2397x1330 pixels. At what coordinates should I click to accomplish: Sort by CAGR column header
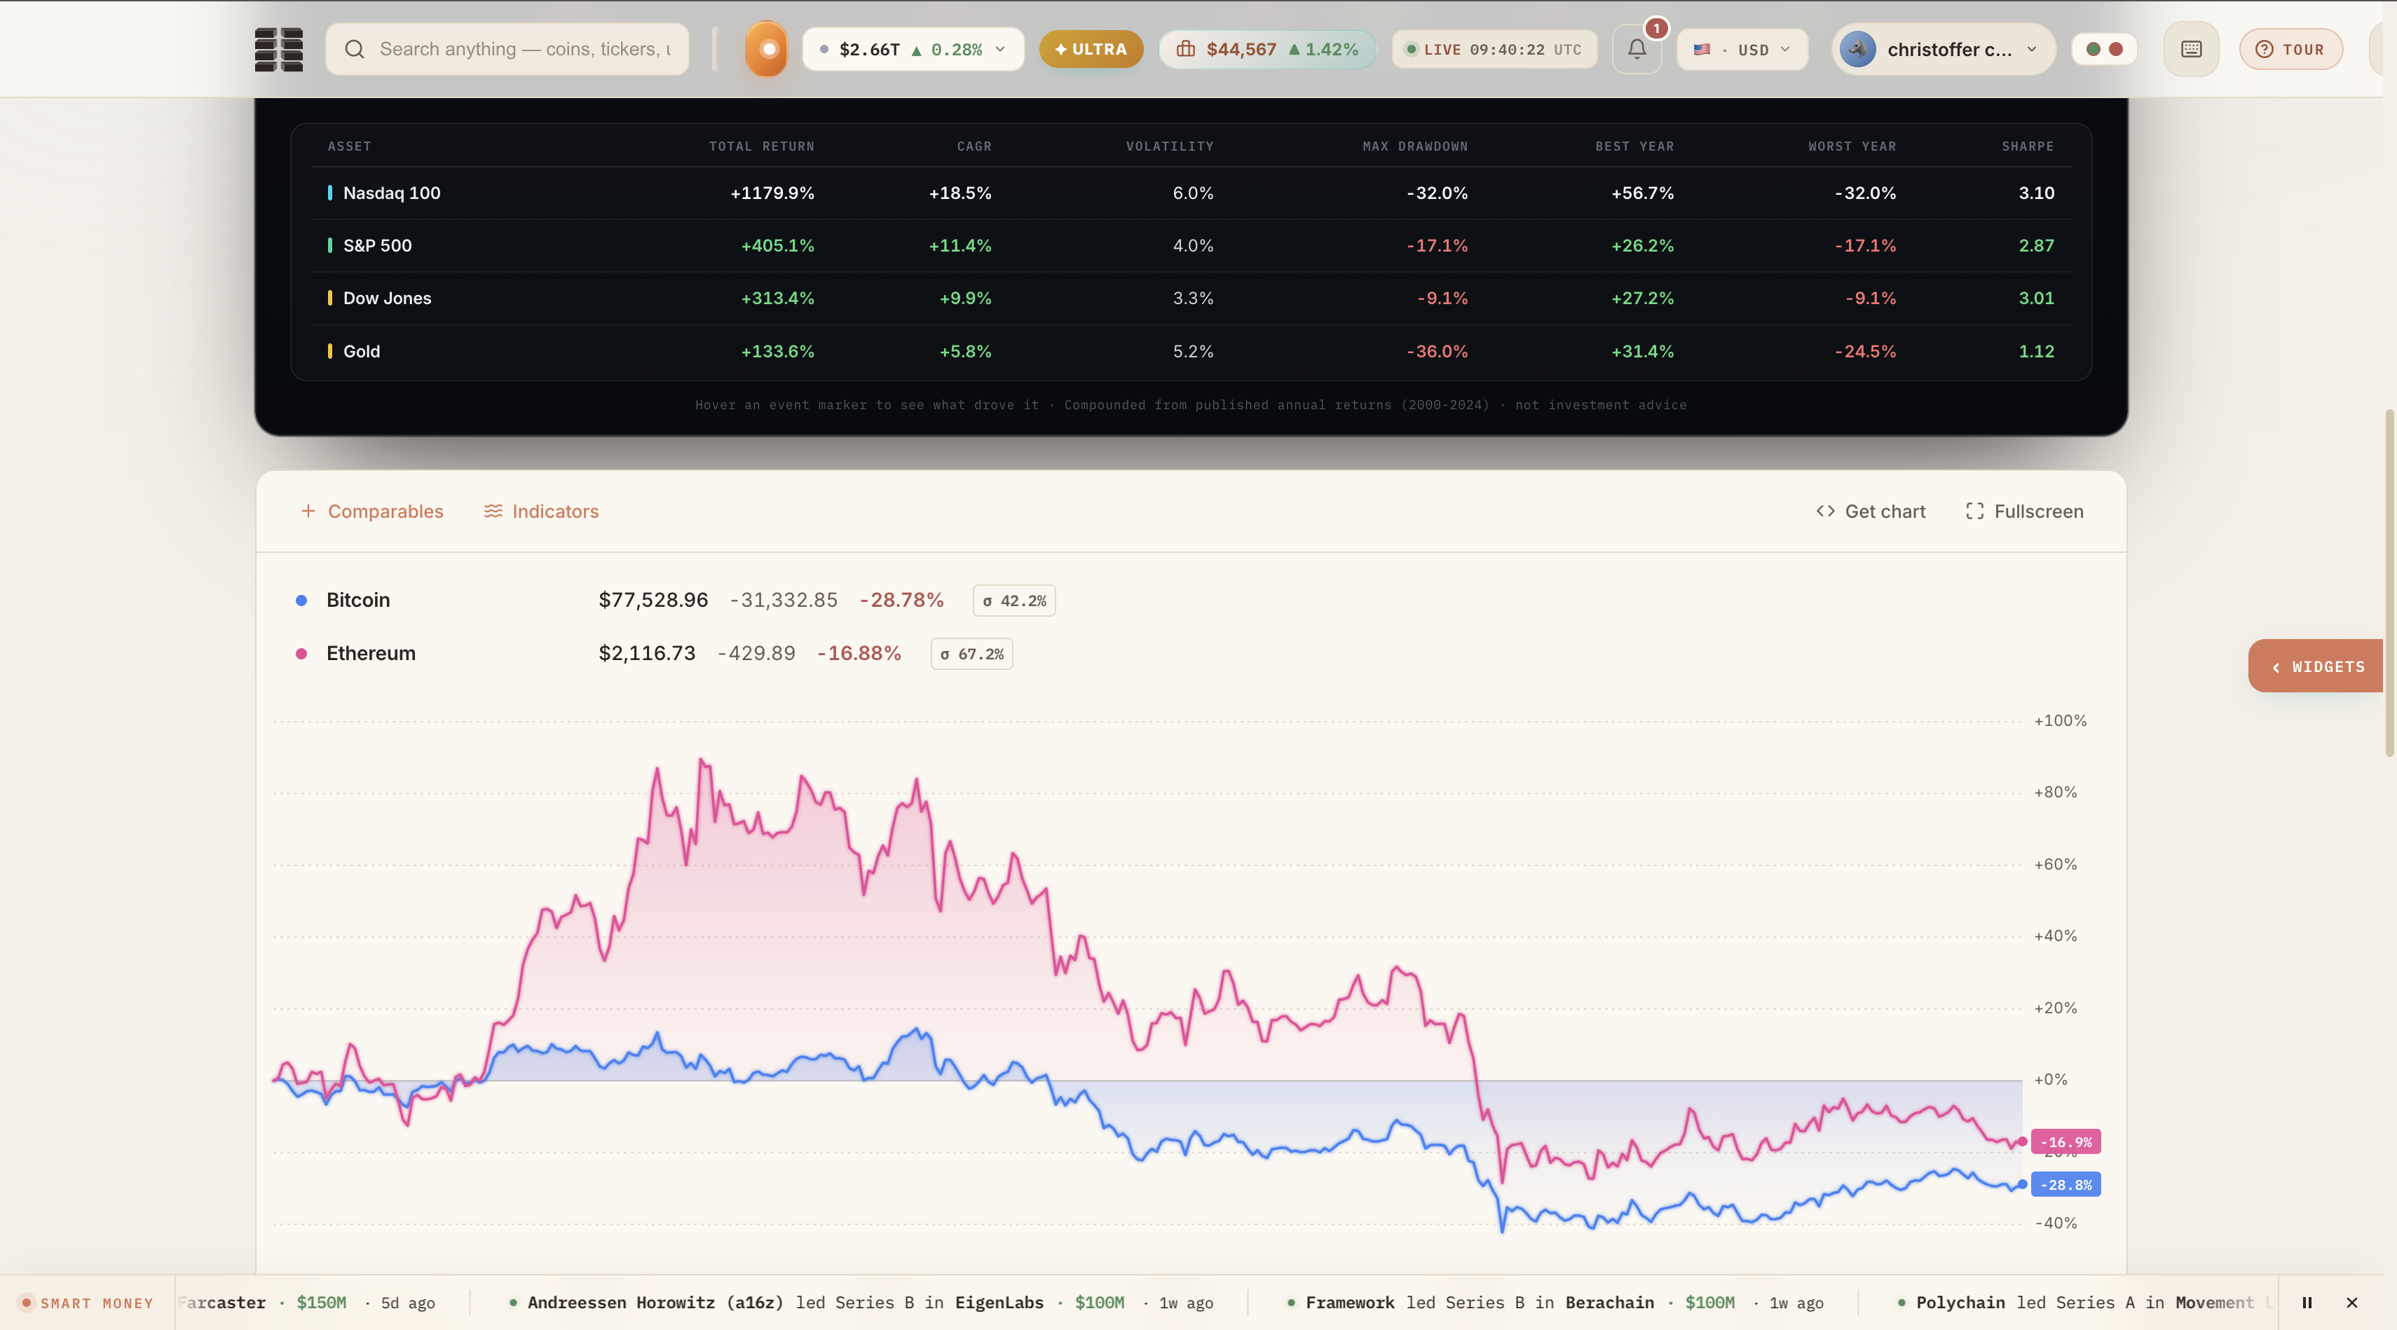974,146
